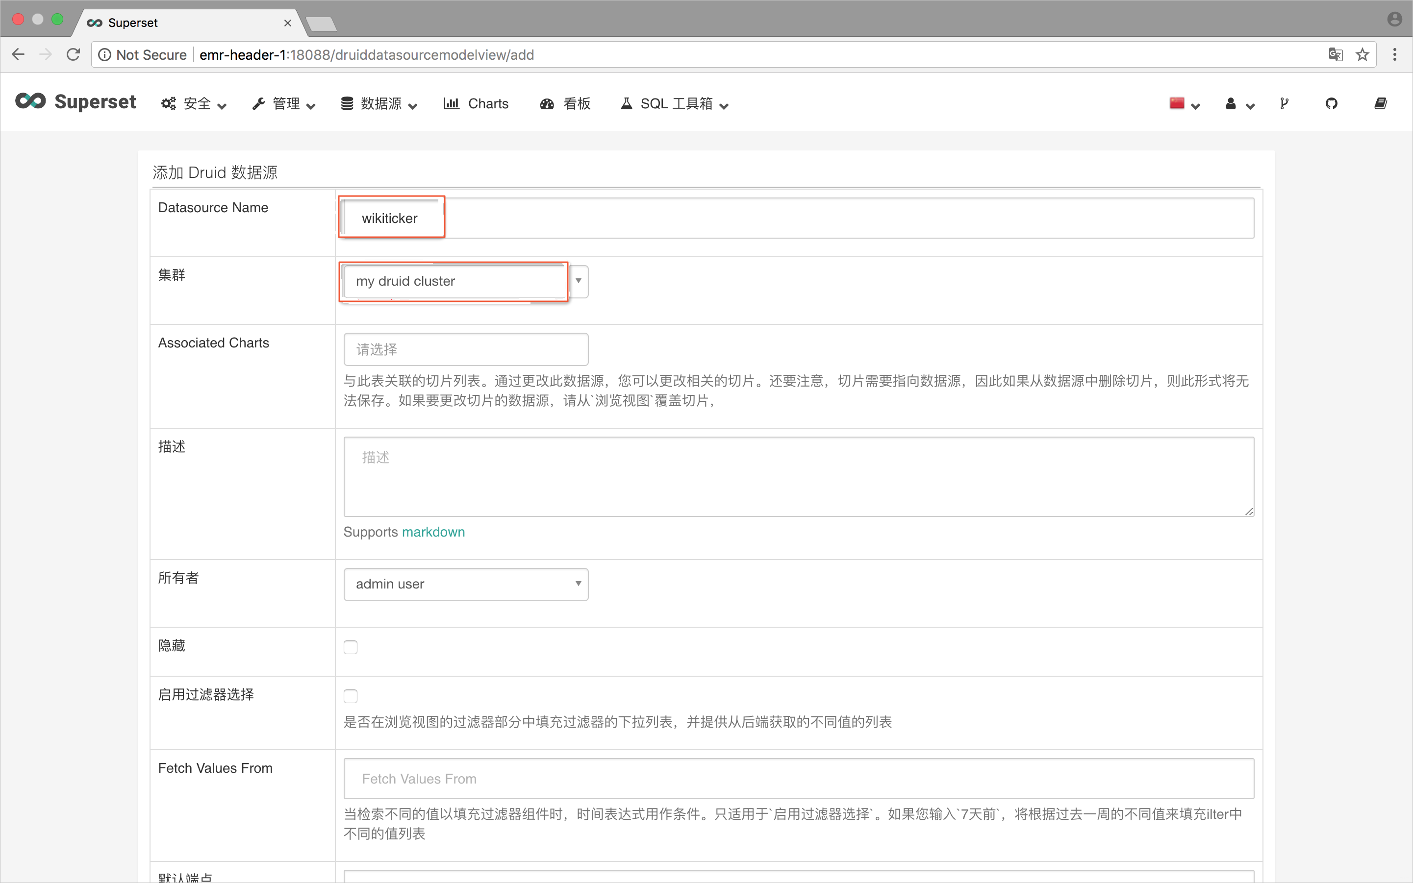The width and height of the screenshot is (1413, 883).
Task: Enable 启用过滤器选择 checkbox
Action: [x=352, y=697]
